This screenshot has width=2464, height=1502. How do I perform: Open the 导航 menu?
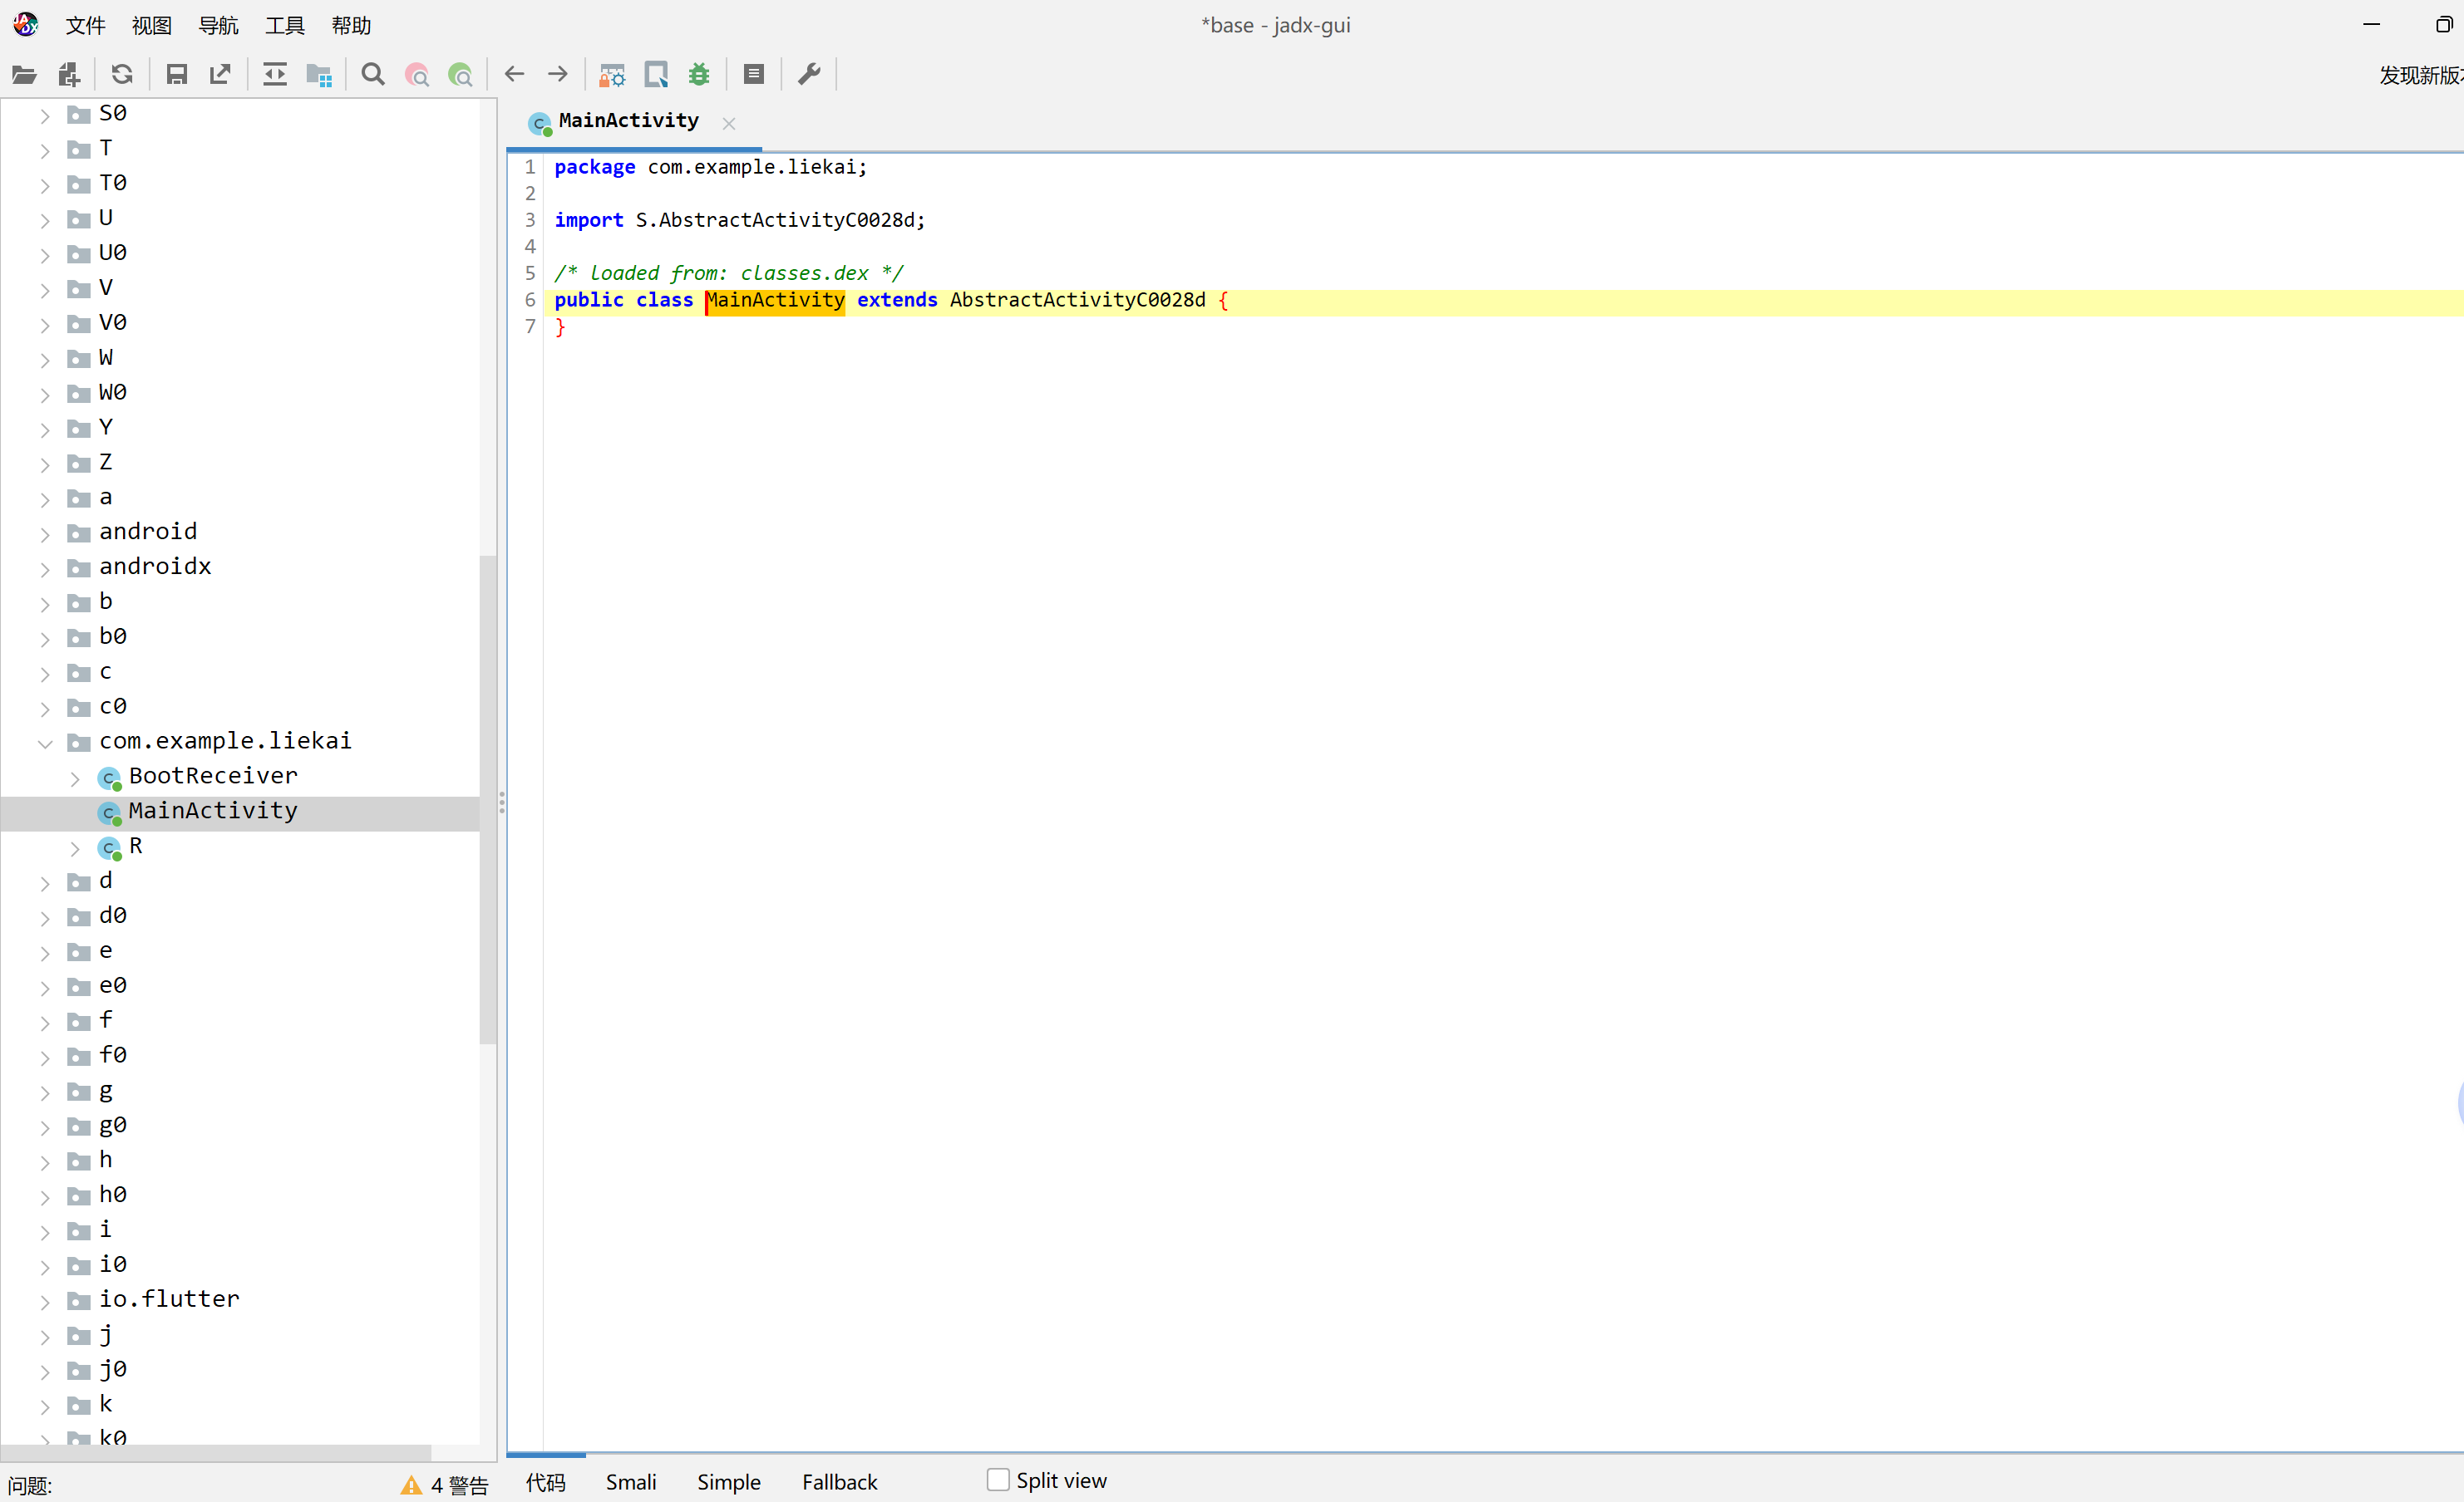coord(218,25)
